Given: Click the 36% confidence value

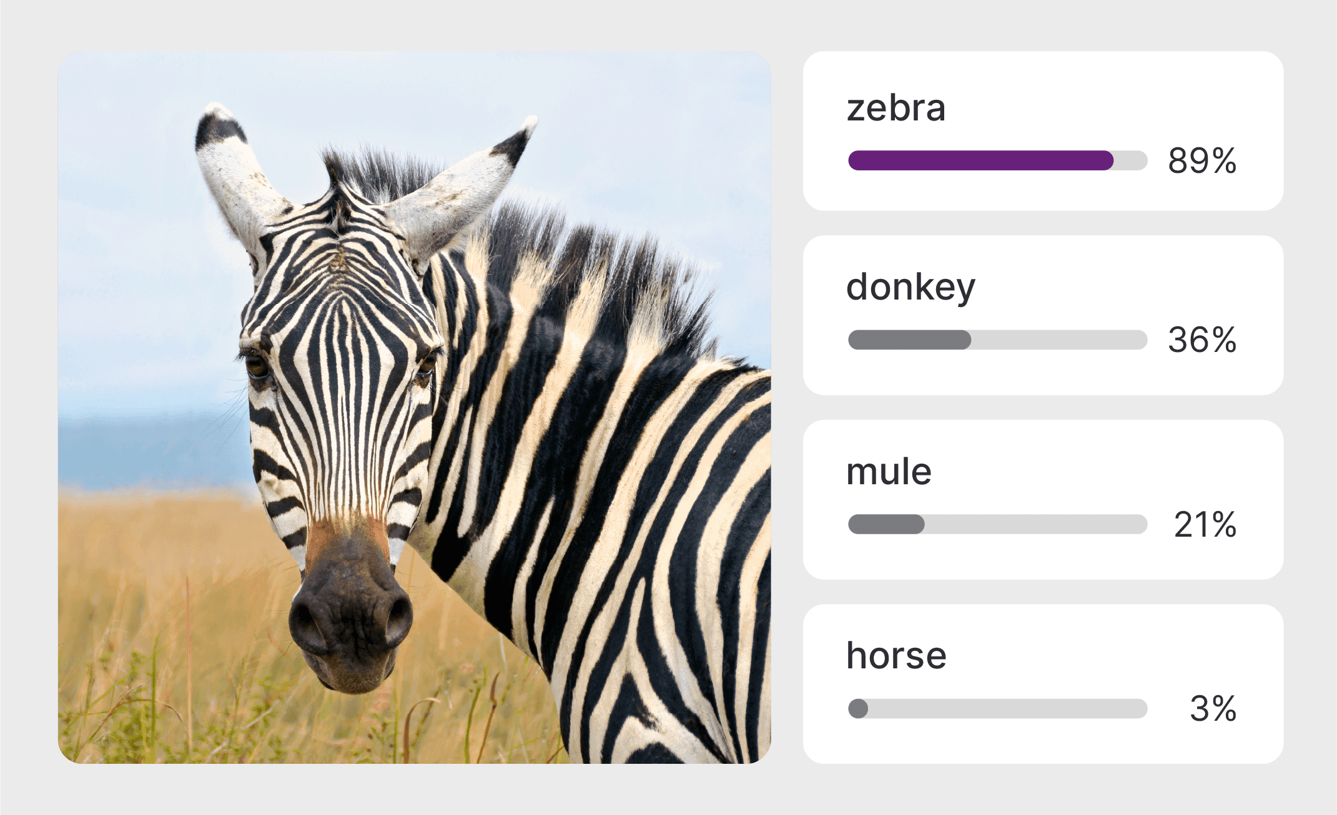Looking at the screenshot, I should [1202, 340].
